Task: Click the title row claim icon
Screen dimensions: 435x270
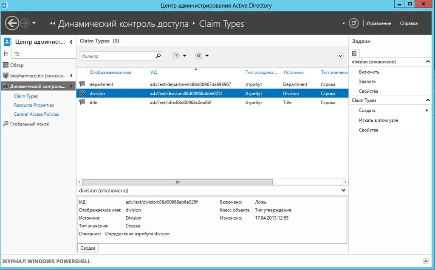Action: pos(82,102)
